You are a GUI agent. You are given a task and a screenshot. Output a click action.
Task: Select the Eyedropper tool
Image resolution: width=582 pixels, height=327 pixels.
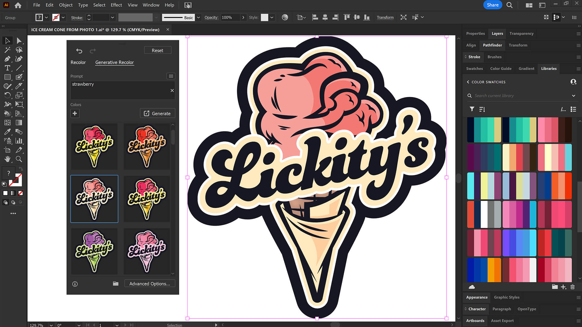(7, 132)
